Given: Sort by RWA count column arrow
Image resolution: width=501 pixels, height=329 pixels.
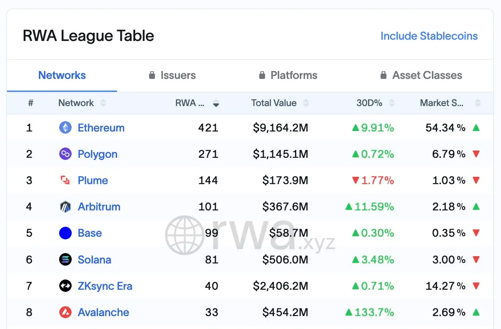Looking at the screenshot, I should click(x=216, y=103).
